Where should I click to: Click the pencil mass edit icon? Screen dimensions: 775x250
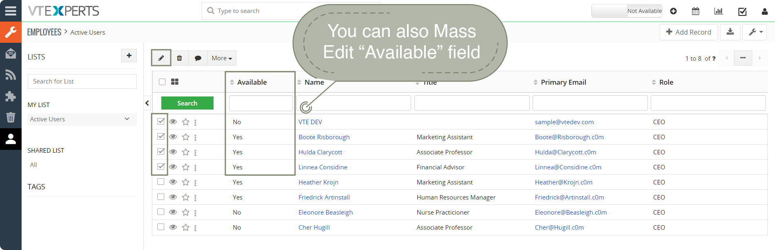coord(161,58)
